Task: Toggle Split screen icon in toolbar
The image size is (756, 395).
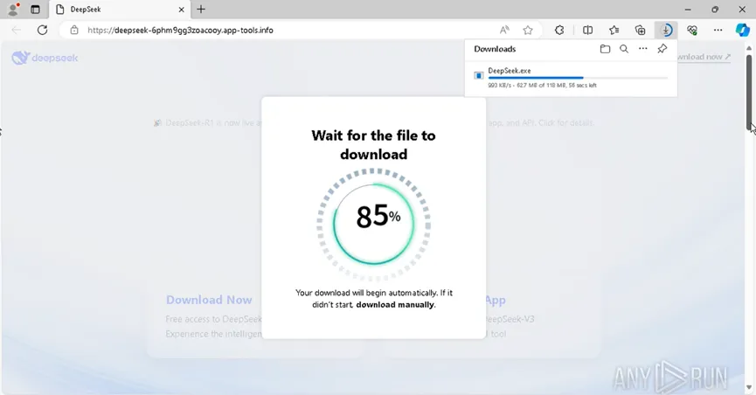Action: coord(587,30)
